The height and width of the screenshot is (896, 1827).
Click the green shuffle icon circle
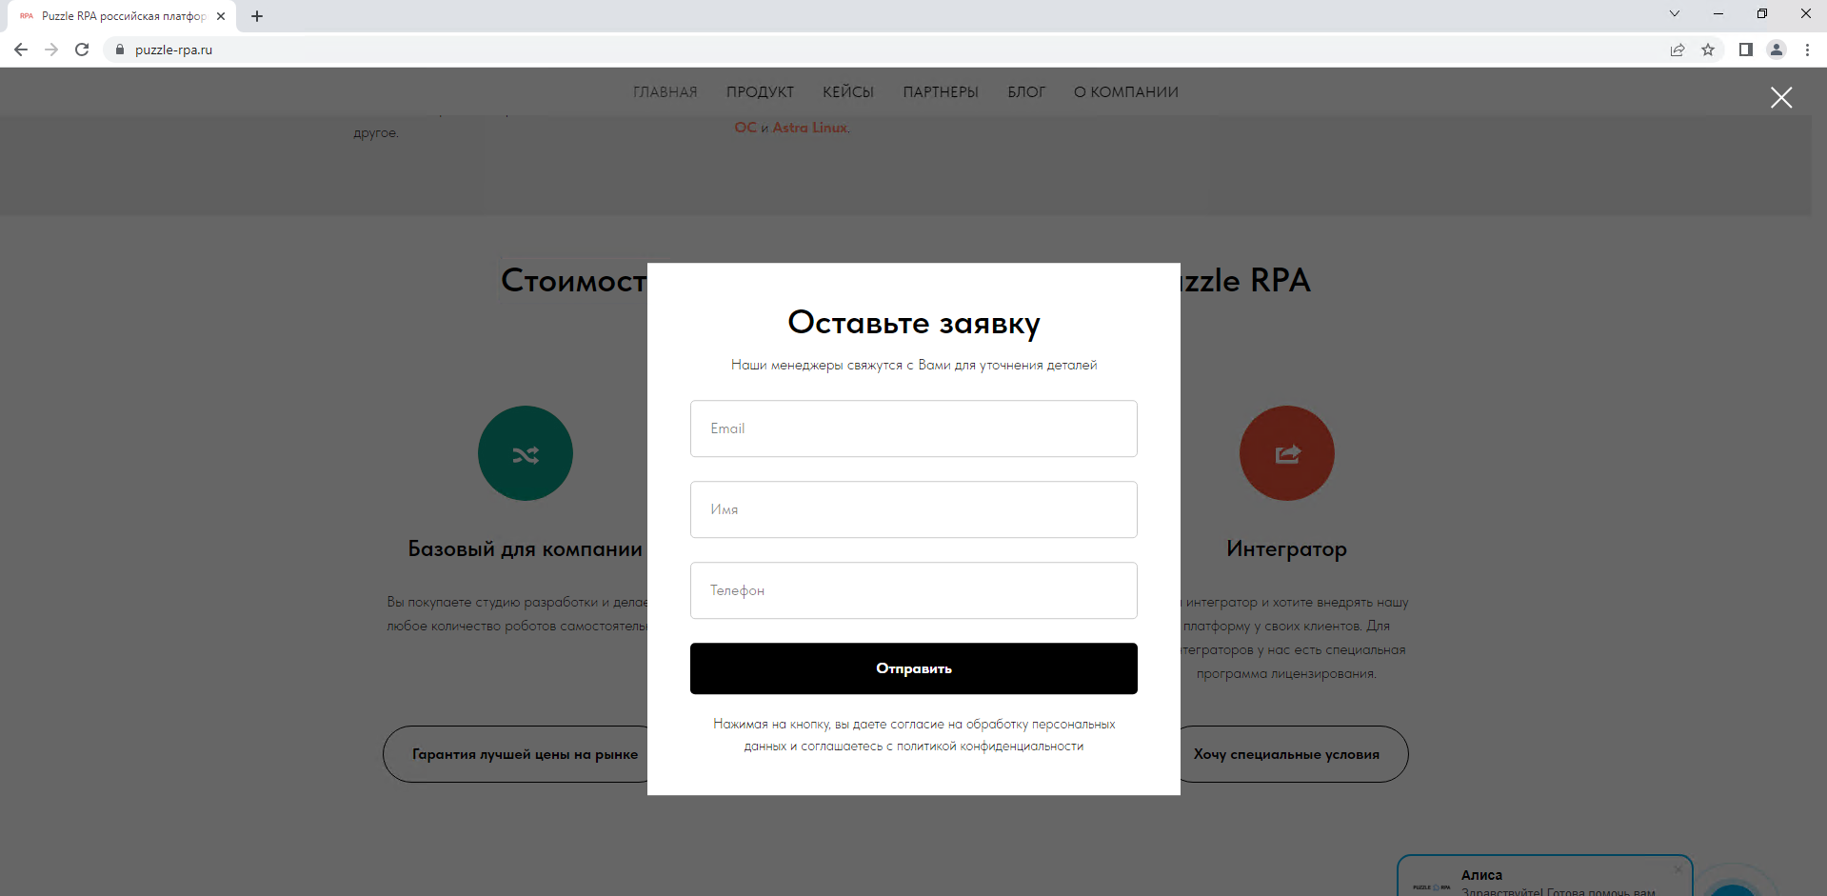(x=526, y=453)
